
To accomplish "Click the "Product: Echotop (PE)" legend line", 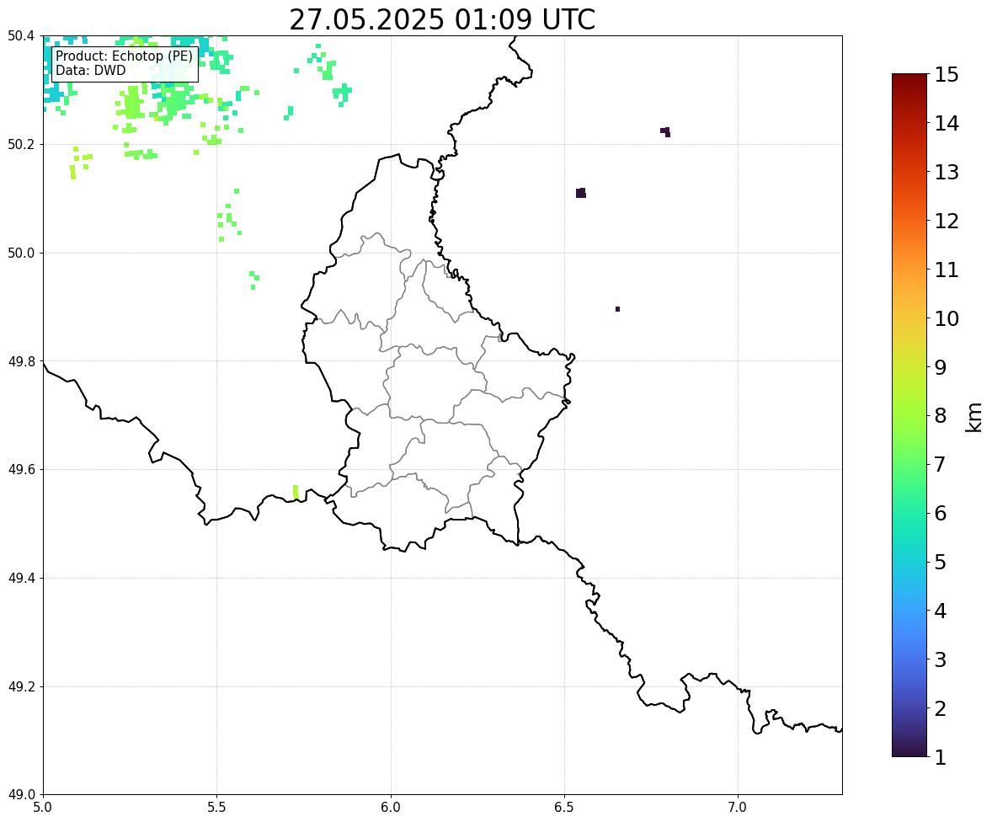I will [124, 56].
